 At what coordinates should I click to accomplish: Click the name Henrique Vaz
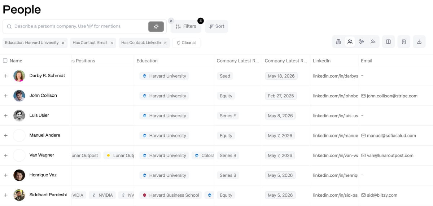click(43, 175)
